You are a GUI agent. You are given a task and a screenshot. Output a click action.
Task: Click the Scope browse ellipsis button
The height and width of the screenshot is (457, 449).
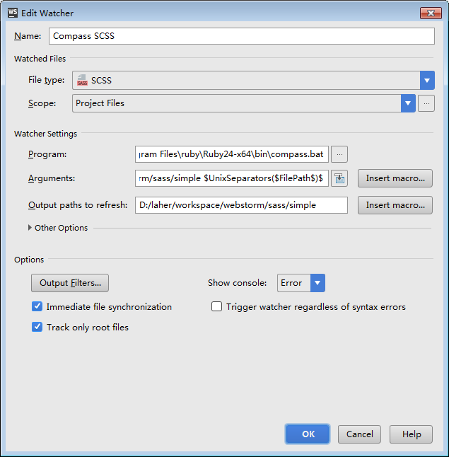pyautogui.click(x=426, y=103)
